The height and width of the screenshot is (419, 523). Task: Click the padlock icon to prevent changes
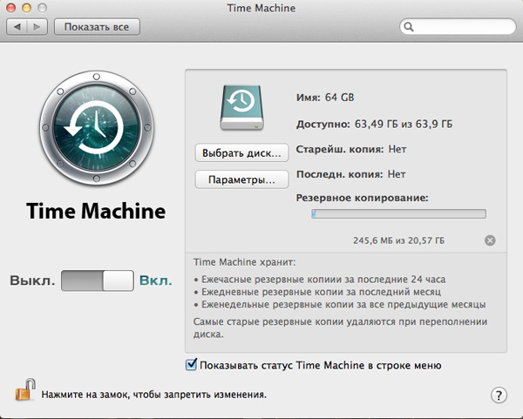coord(24,391)
